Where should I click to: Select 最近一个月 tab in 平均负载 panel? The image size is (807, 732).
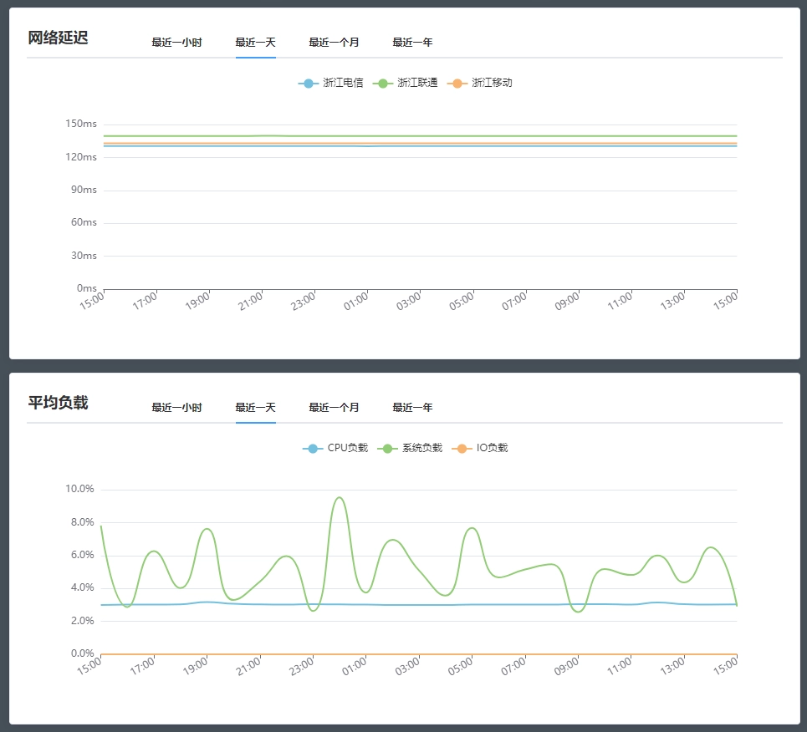tap(334, 408)
